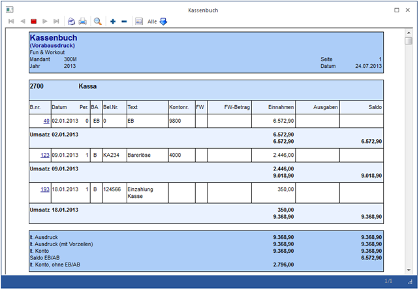
Task: Click the vertical scrollbar thumb
Action: point(409,41)
